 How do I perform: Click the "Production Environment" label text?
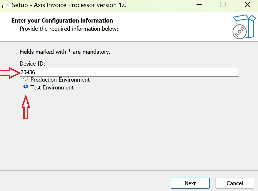(x=60, y=80)
